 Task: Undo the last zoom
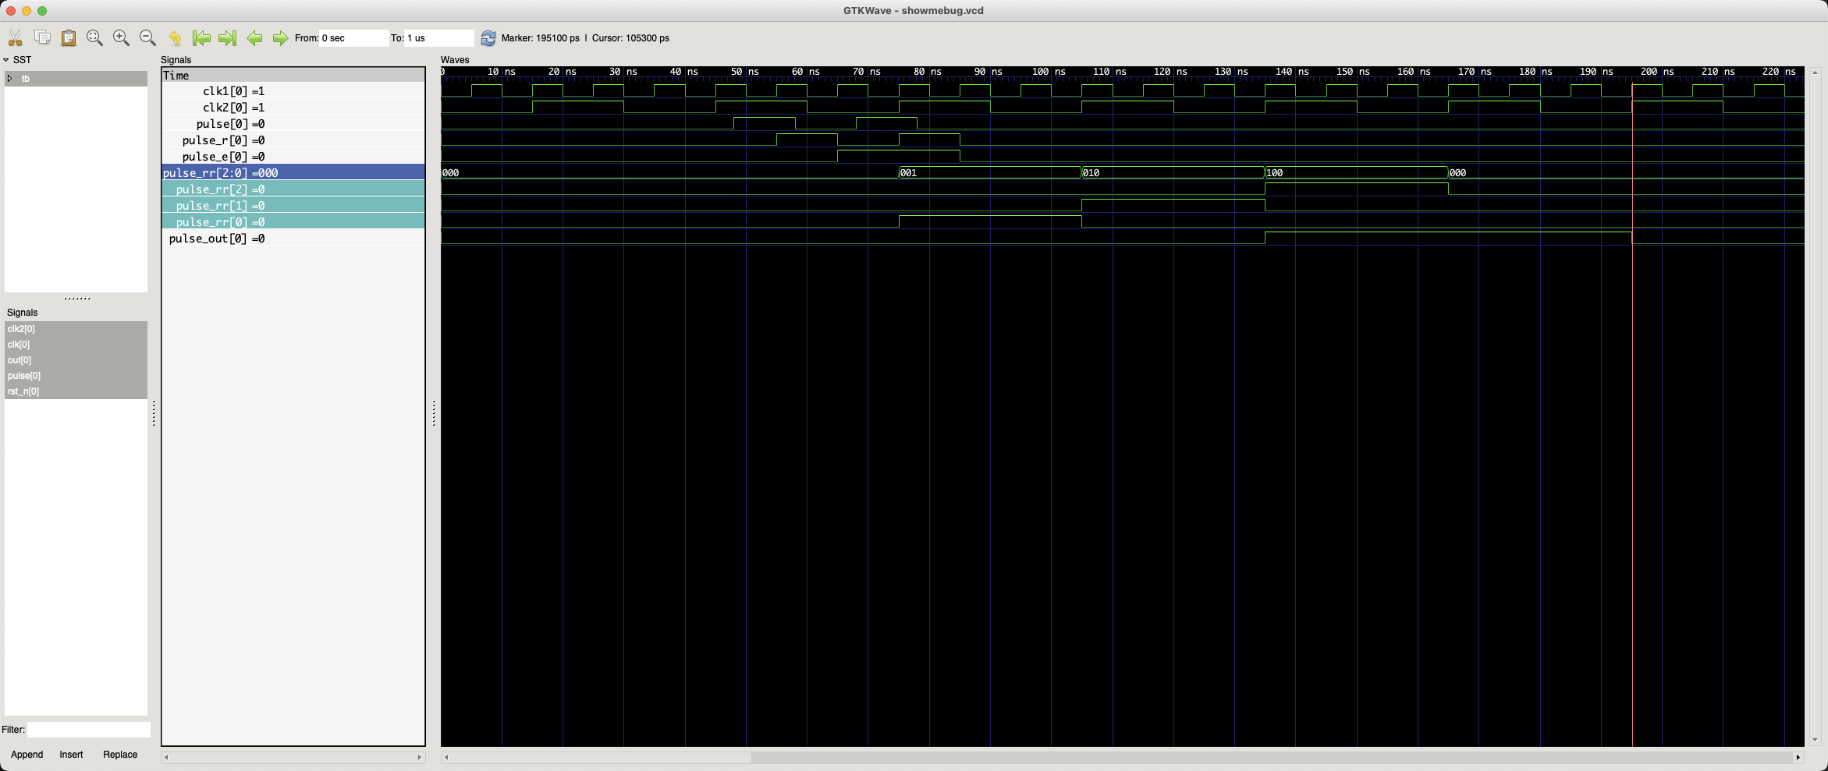[175, 37]
